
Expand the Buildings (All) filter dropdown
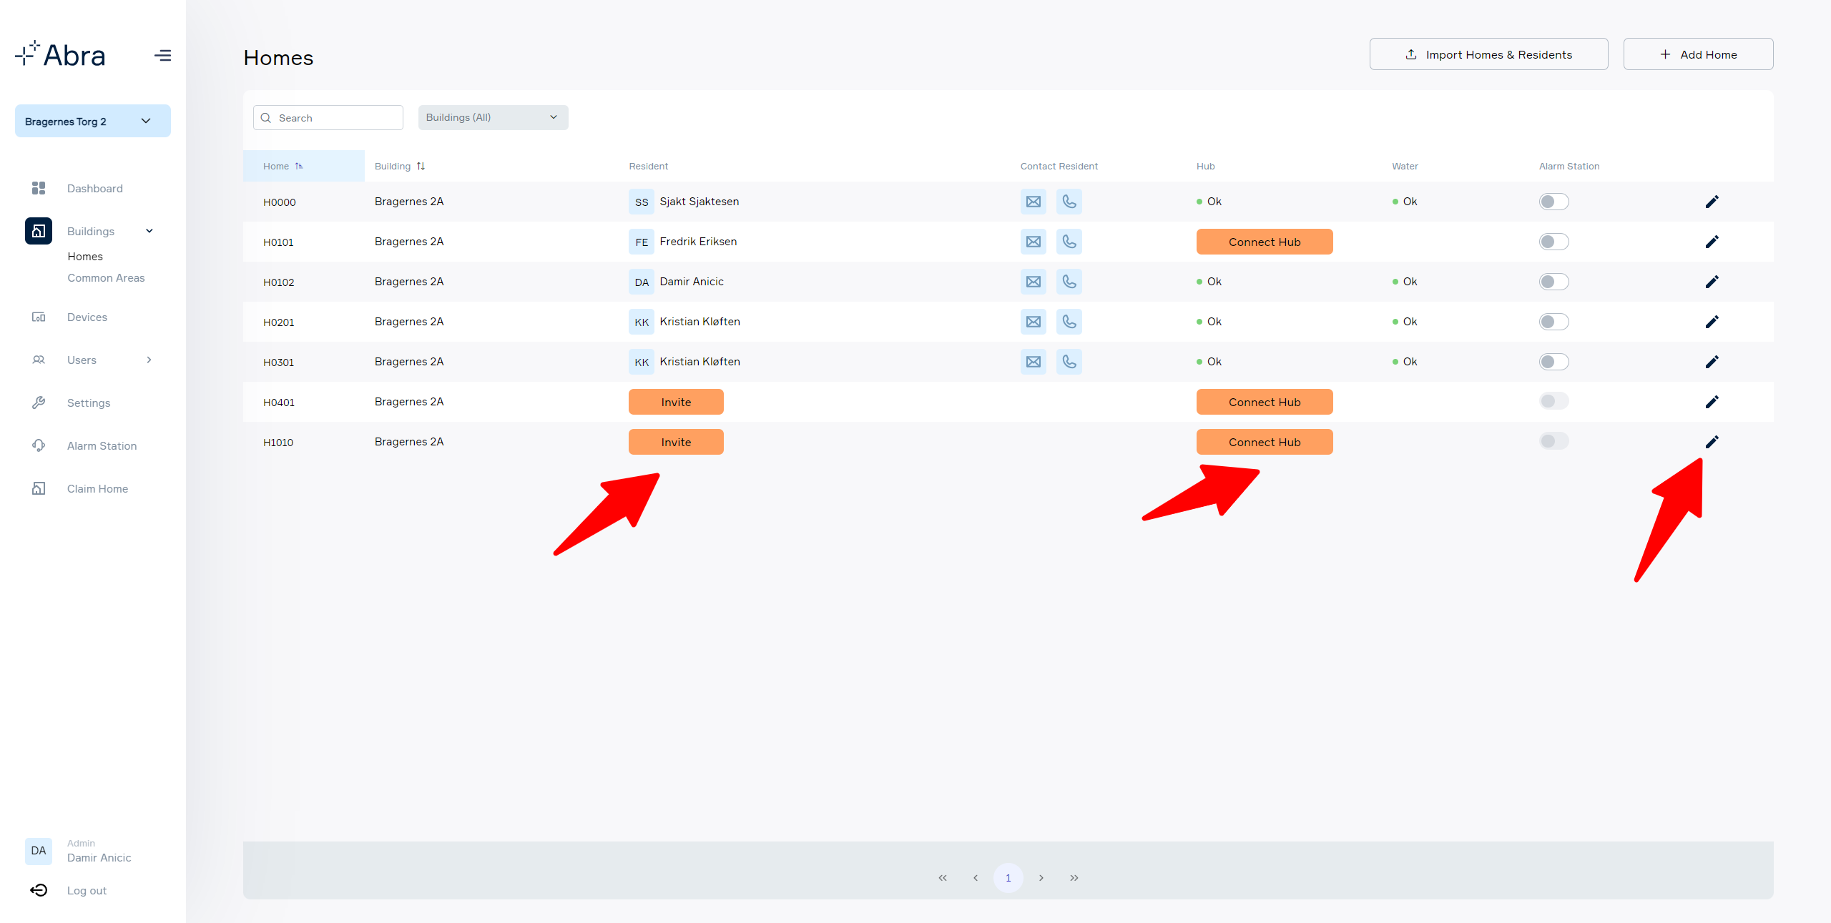493,117
